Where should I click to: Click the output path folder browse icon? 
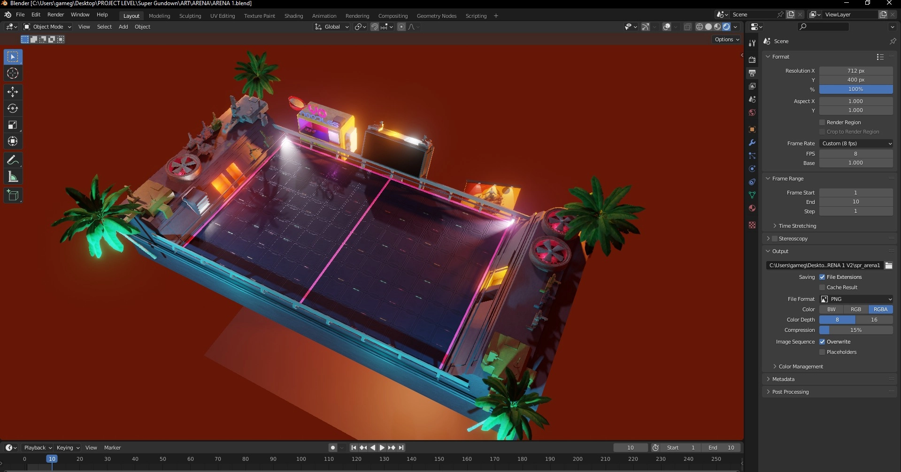(888, 265)
